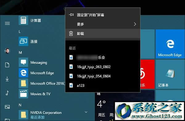Open the hamburger menu in Start

click(7, 24)
